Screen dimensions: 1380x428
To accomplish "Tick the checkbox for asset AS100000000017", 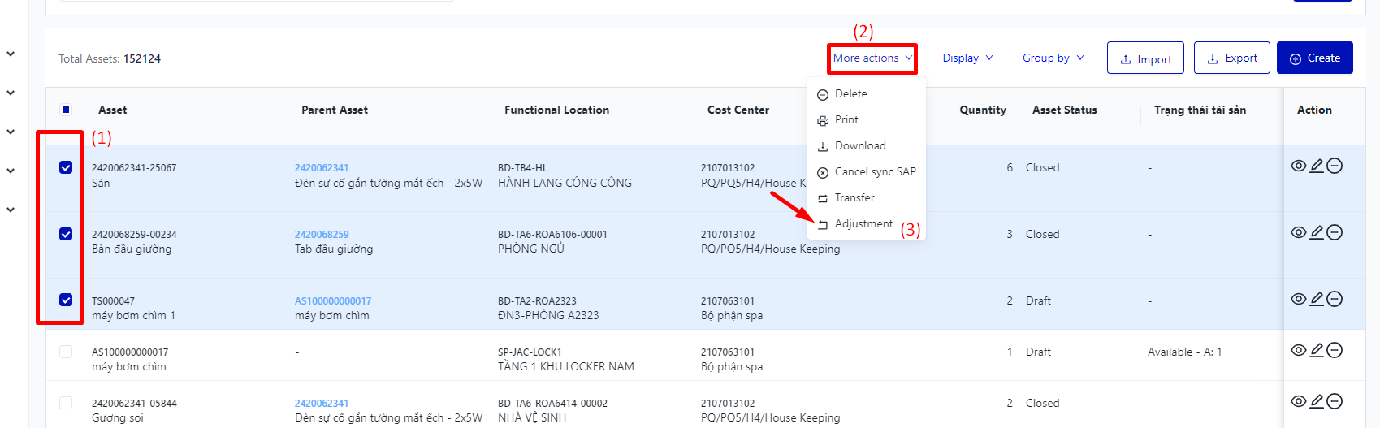I will 66,352.
